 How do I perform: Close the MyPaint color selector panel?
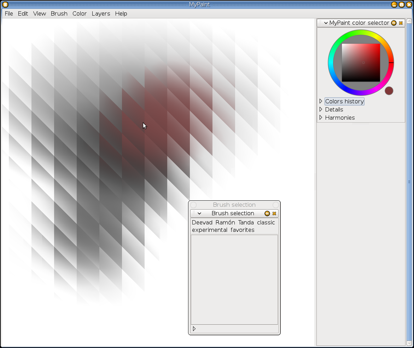(401, 23)
